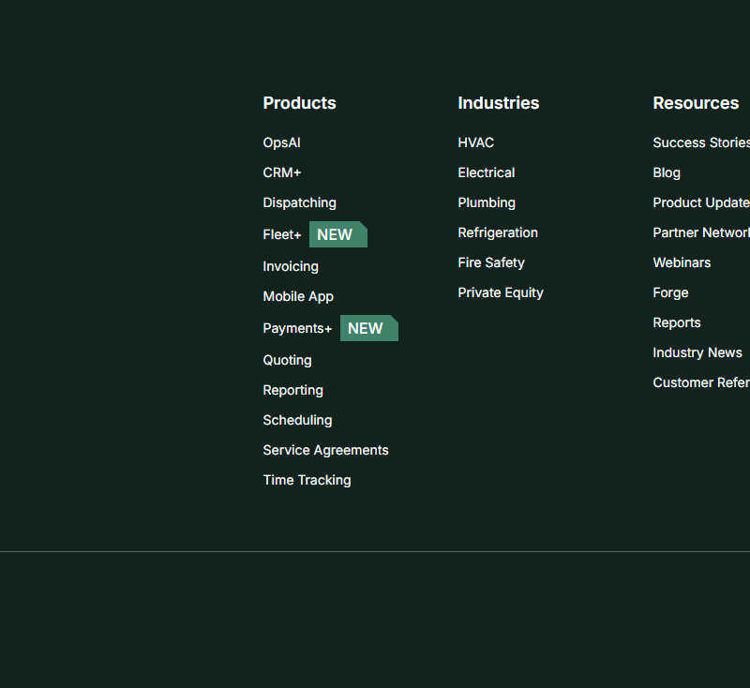Image resolution: width=750 pixels, height=688 pixels.
Task: Click the NEW badge beside Fleet+
Action: pyautogui.click(x=337, y=234)
